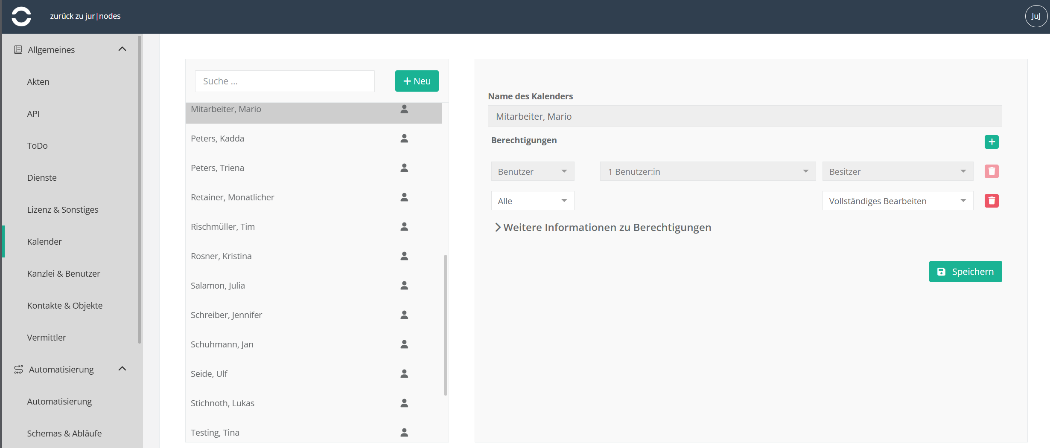Viewport: 1050px width, 448px height.
Task: Open the Alle permission type dropdown
Action: [532, 201]
